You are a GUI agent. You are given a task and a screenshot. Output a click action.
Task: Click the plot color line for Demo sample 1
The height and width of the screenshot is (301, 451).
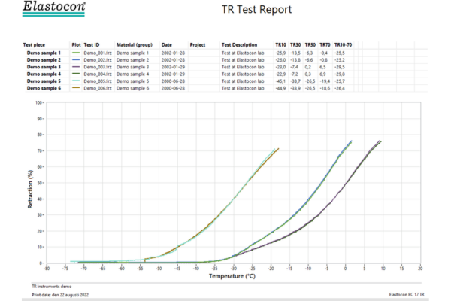point(75,53)
